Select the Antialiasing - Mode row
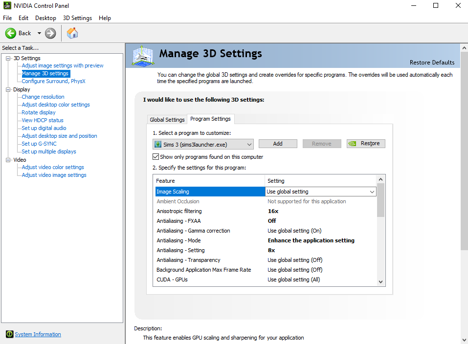The height and width of the screenshot is (344, 468). click(266, 240)
